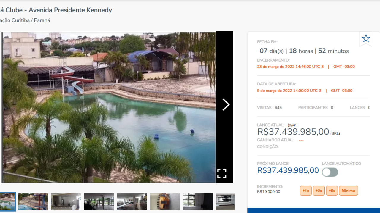Click the +2x increment button
Viewport: 380px width, 213px height.
point(319,191)
